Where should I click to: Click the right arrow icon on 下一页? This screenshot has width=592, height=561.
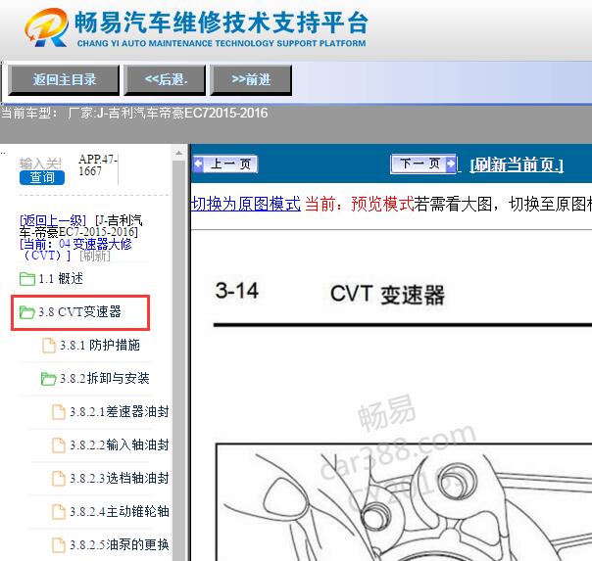pos(451,164)
